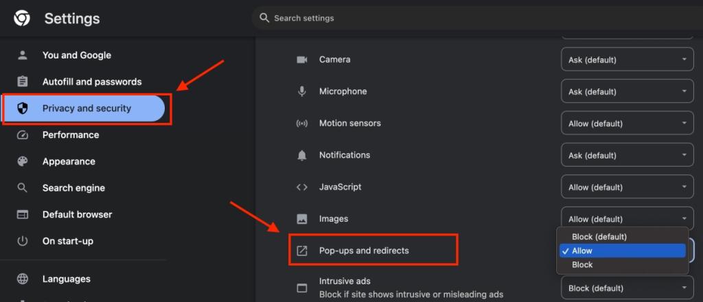Click the Microphone icon
This screenshot has height=302, width=703.
coord(302,91)
